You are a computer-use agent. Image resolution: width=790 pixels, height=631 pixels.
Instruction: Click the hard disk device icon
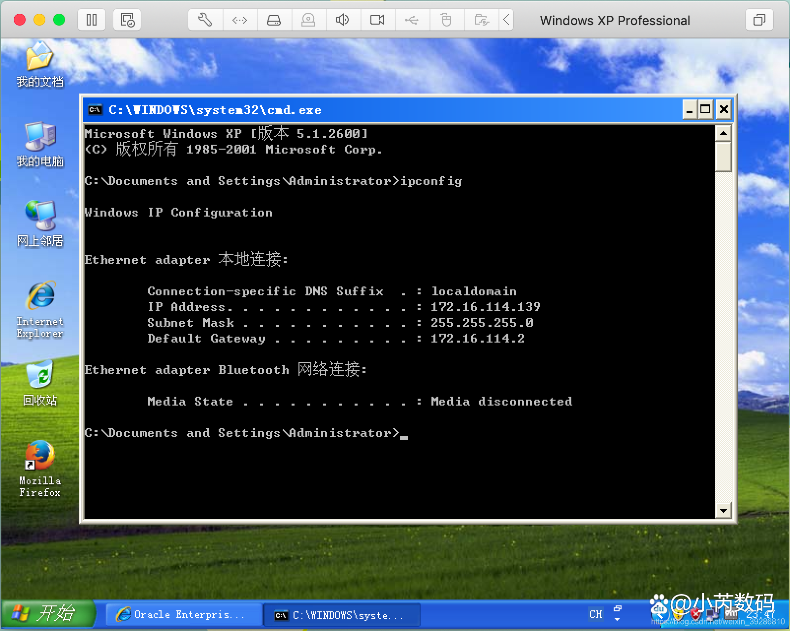tap(274, 20)
